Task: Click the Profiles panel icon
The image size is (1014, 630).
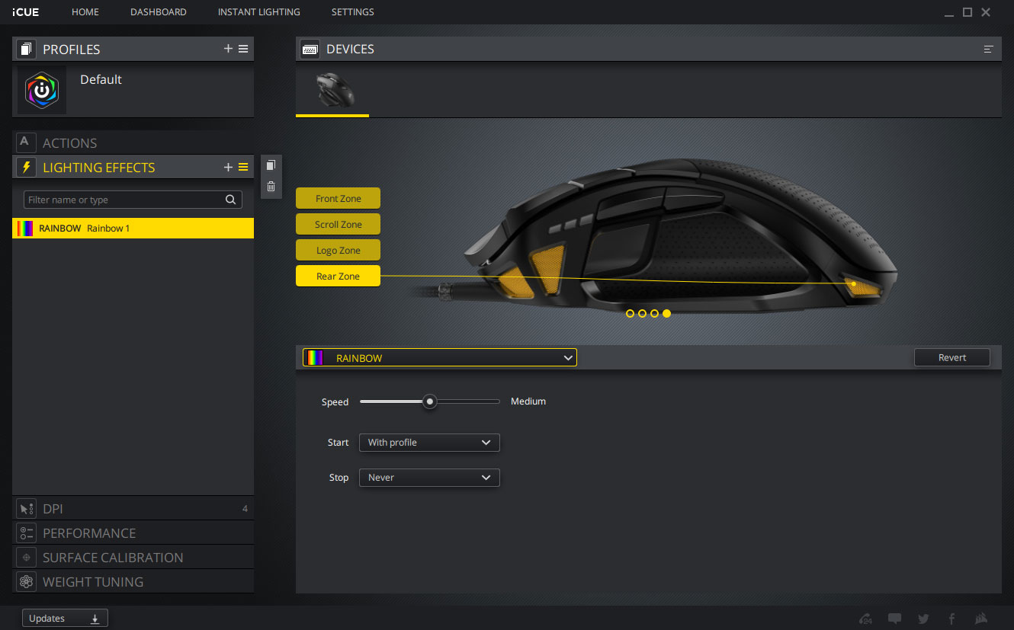Action: (x=26, y=49)
